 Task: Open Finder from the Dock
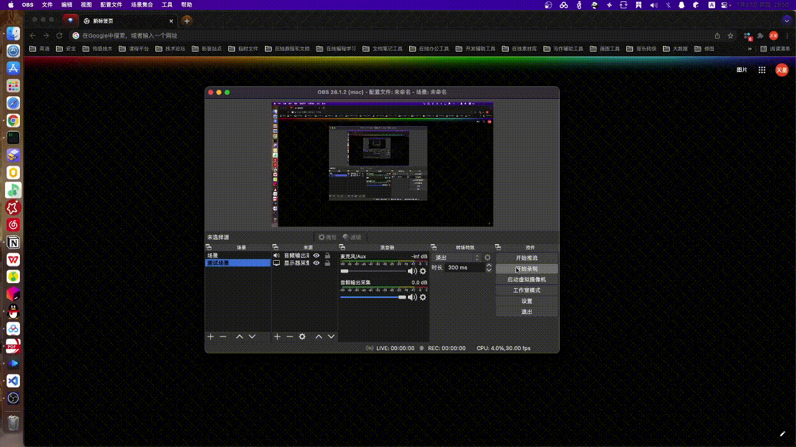tap(13, 34)
